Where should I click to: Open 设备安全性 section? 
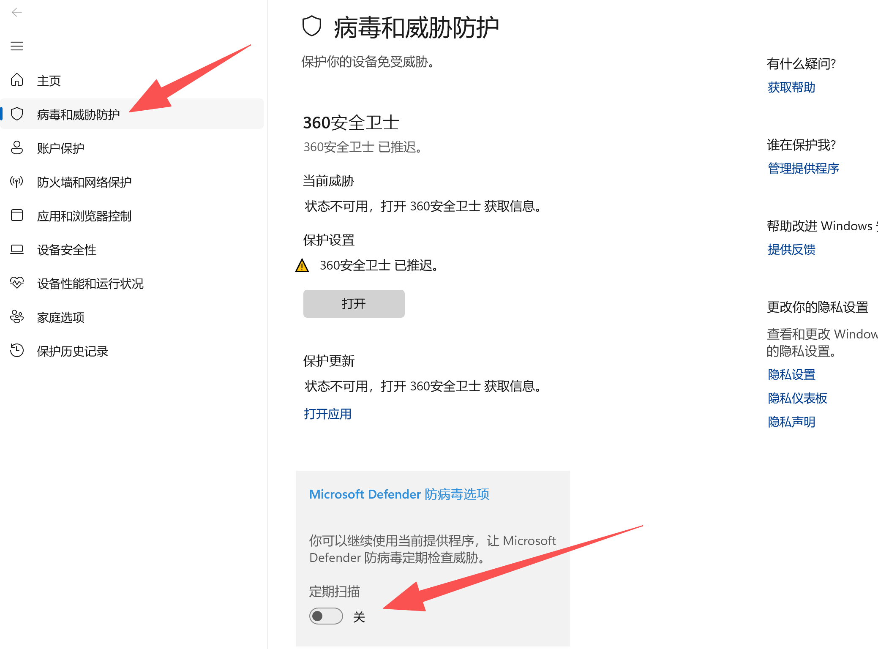click(x=132, y=249)
